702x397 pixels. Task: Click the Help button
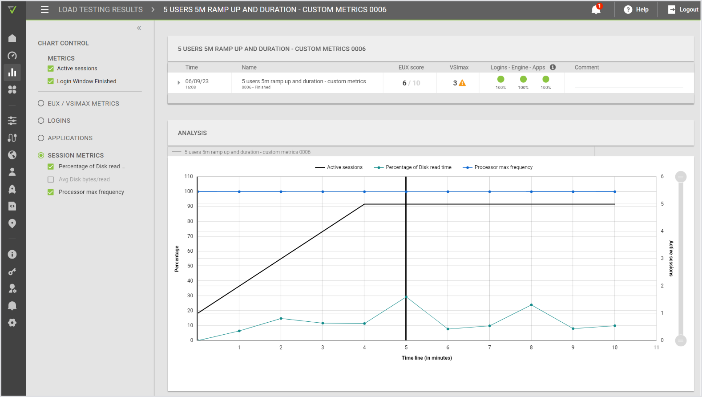click(x=636, y=9)
